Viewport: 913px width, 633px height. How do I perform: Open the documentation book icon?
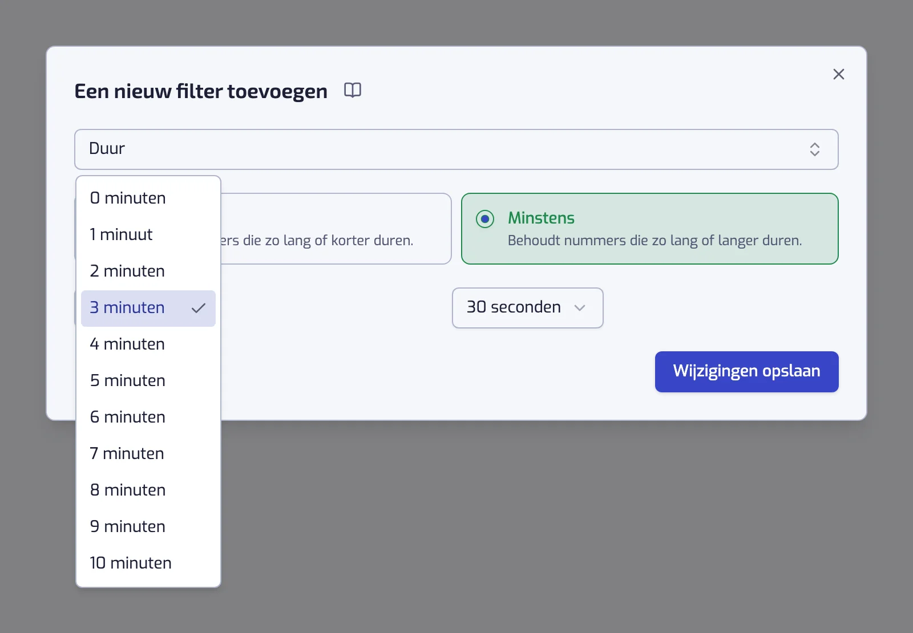coord(353,90)
